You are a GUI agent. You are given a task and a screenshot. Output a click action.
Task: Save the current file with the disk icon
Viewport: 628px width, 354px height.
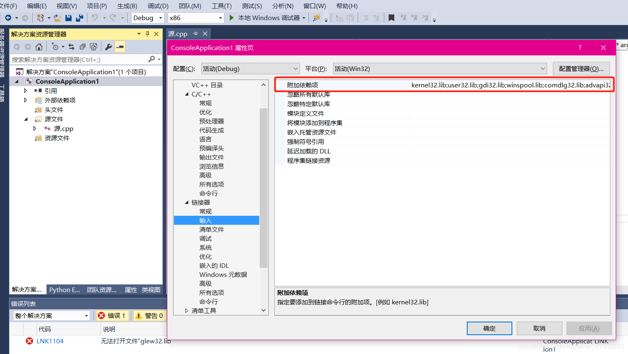point(69,18)
